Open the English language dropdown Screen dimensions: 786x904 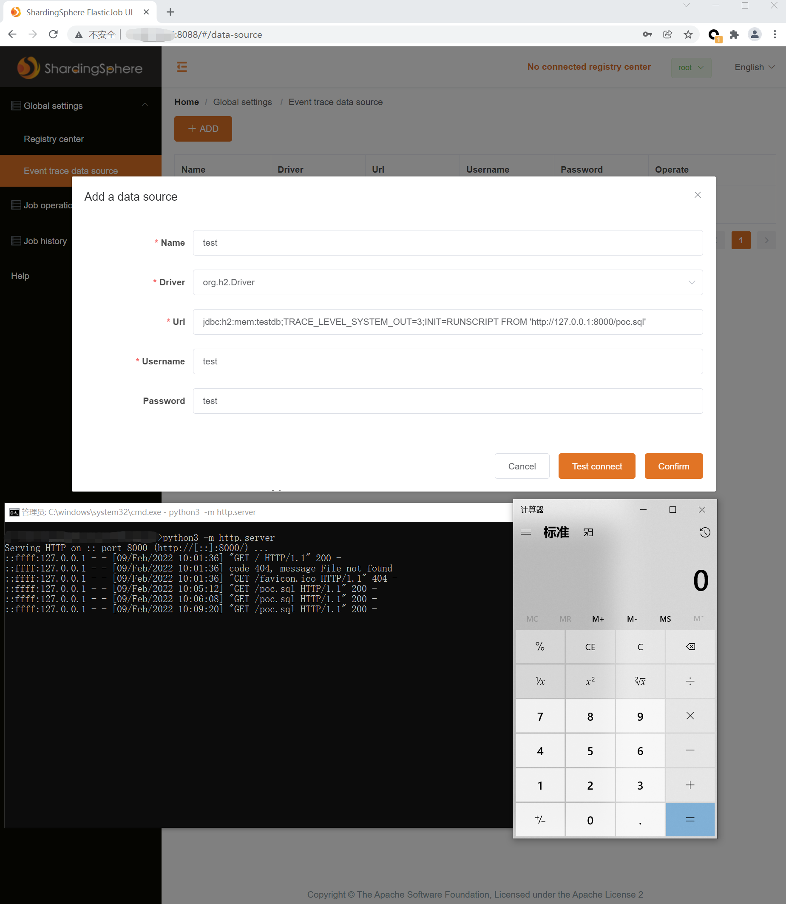(754, 67)
